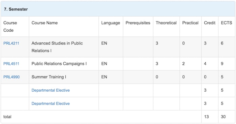Click the Practical column header

(190, 23)
